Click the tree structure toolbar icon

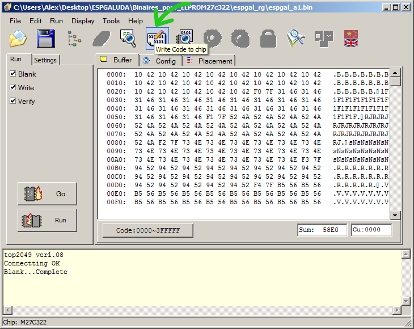pos(74,39)
